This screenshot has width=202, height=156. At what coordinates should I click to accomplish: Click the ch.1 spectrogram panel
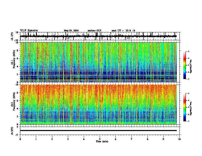point(98,62)
